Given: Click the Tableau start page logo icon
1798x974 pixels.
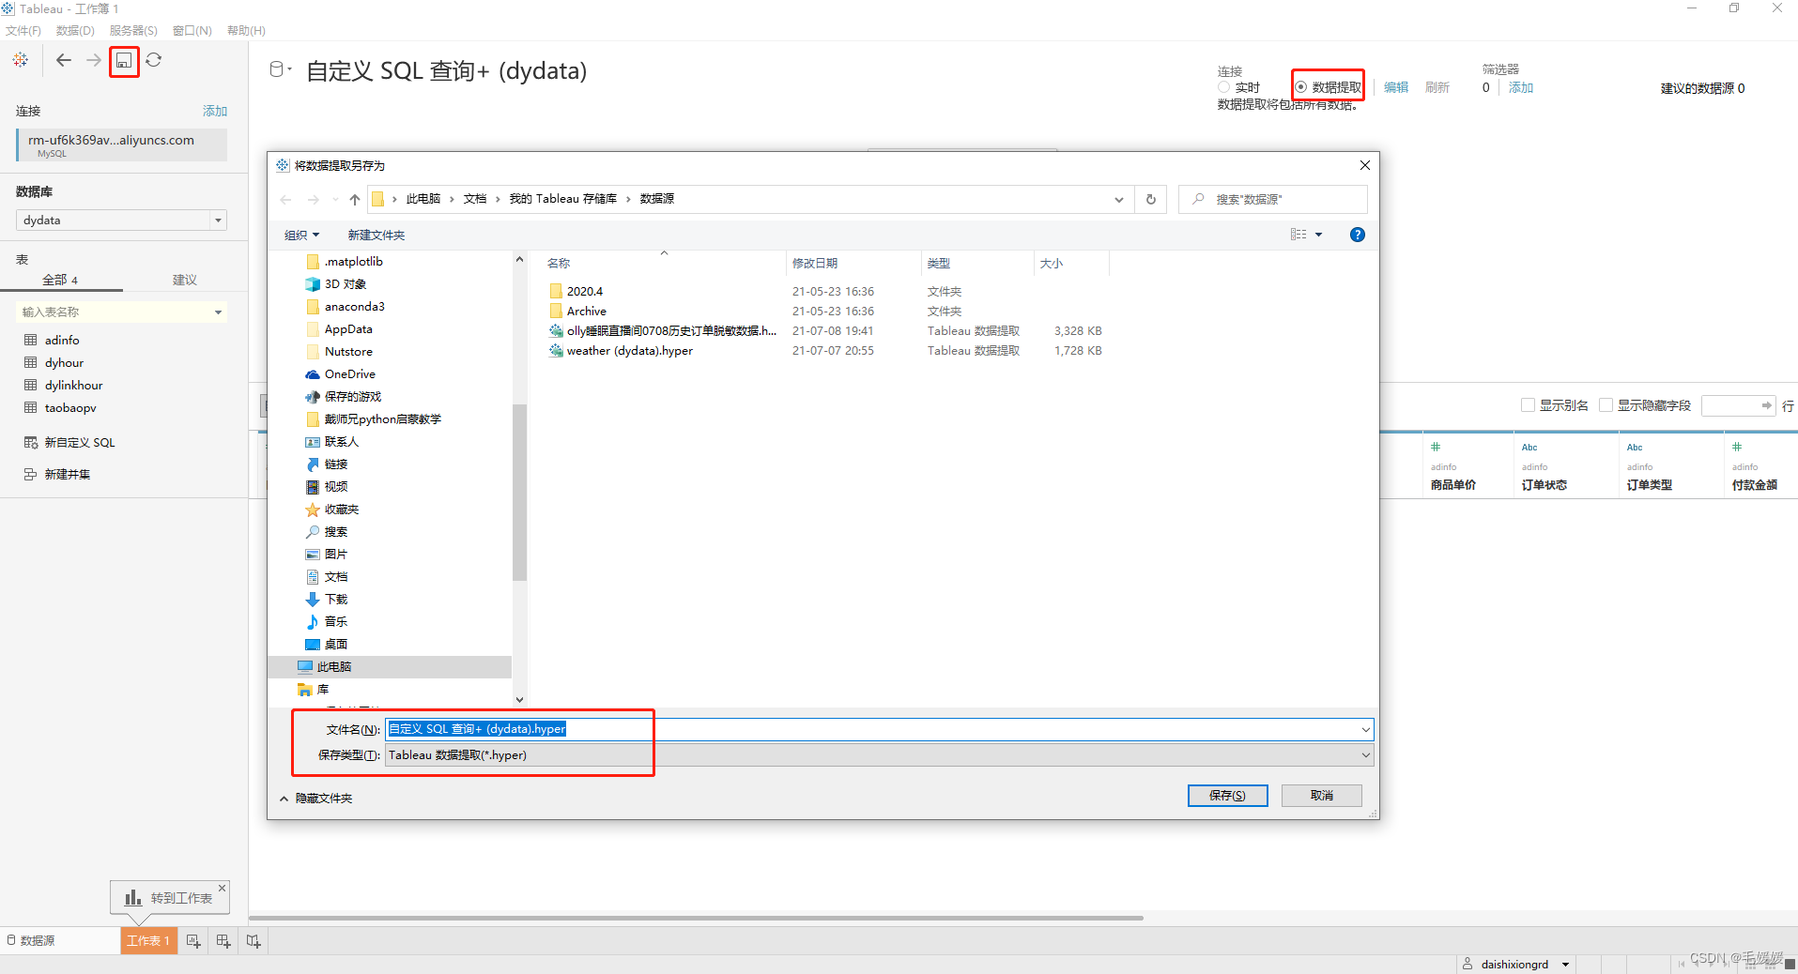Looking at the screenshot, I should 20,60.
